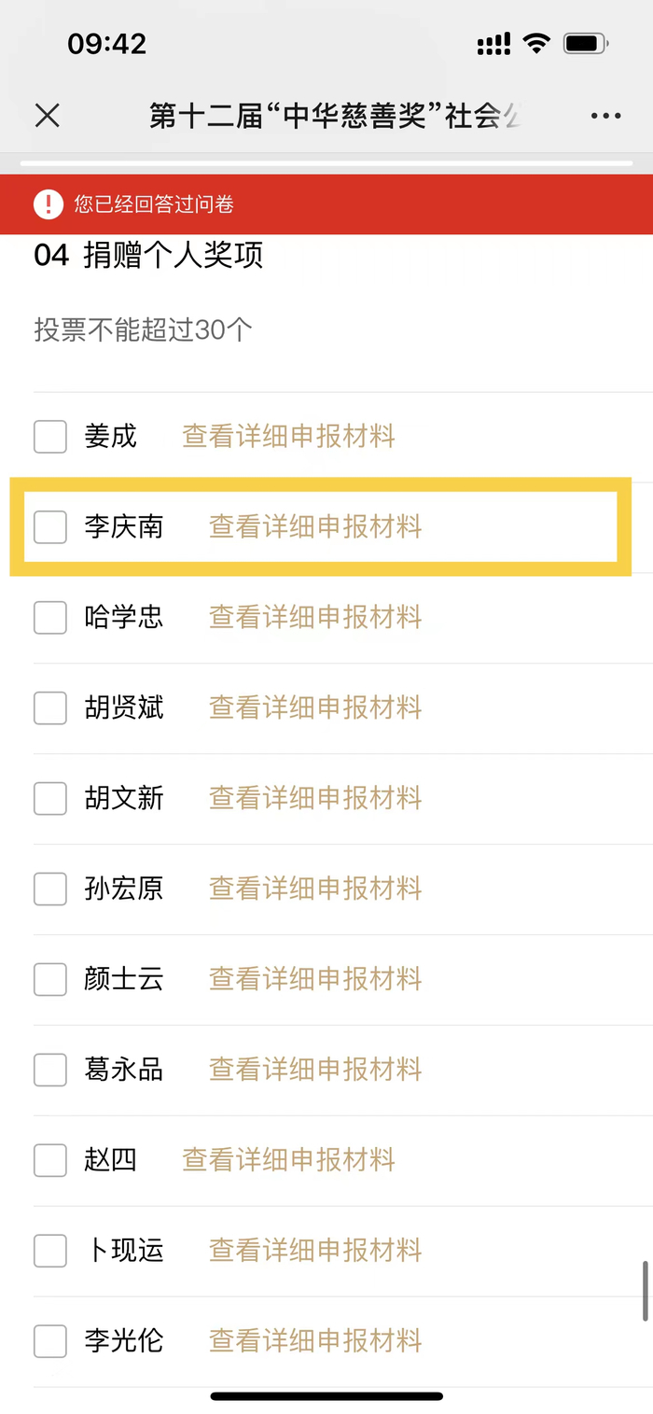Check the box for 姜成
The height and width of the screenshot is (1414, 653).
point(50,436)
